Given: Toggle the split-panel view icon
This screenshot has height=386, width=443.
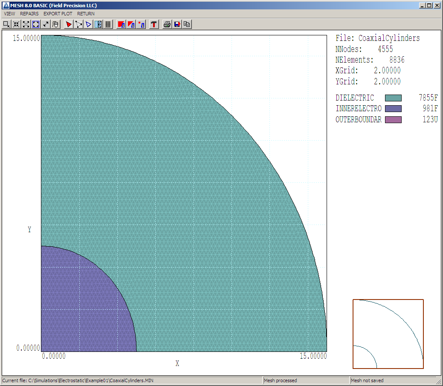Looking at the screenshot, I should tap(98, 24).
